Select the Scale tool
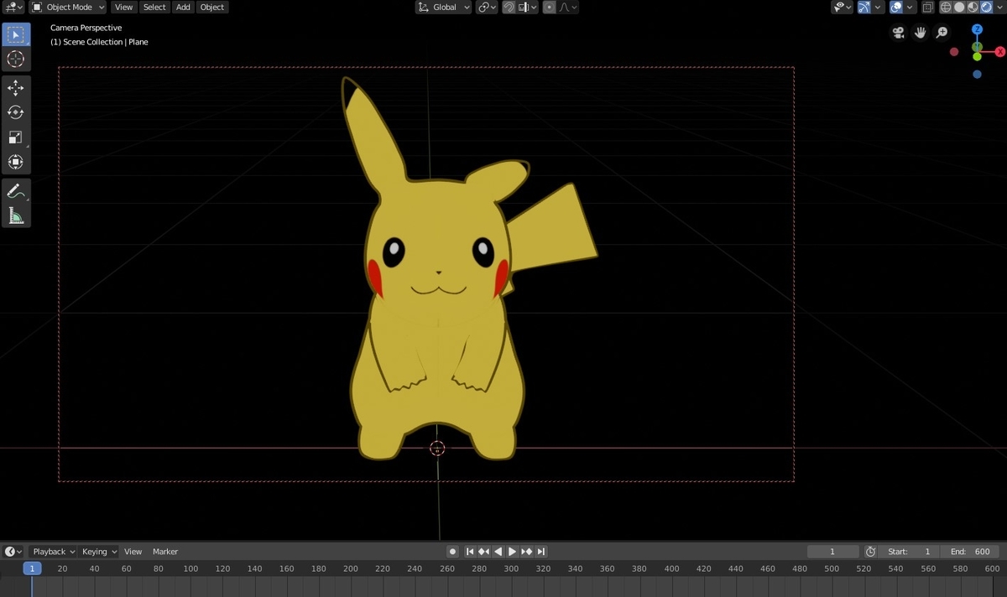The image size is (1007, 597). [x=16, y=137]
